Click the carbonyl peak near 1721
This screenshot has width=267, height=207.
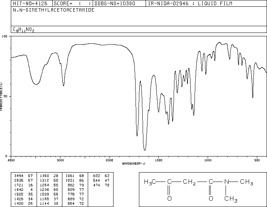click(x=137, y=136)
